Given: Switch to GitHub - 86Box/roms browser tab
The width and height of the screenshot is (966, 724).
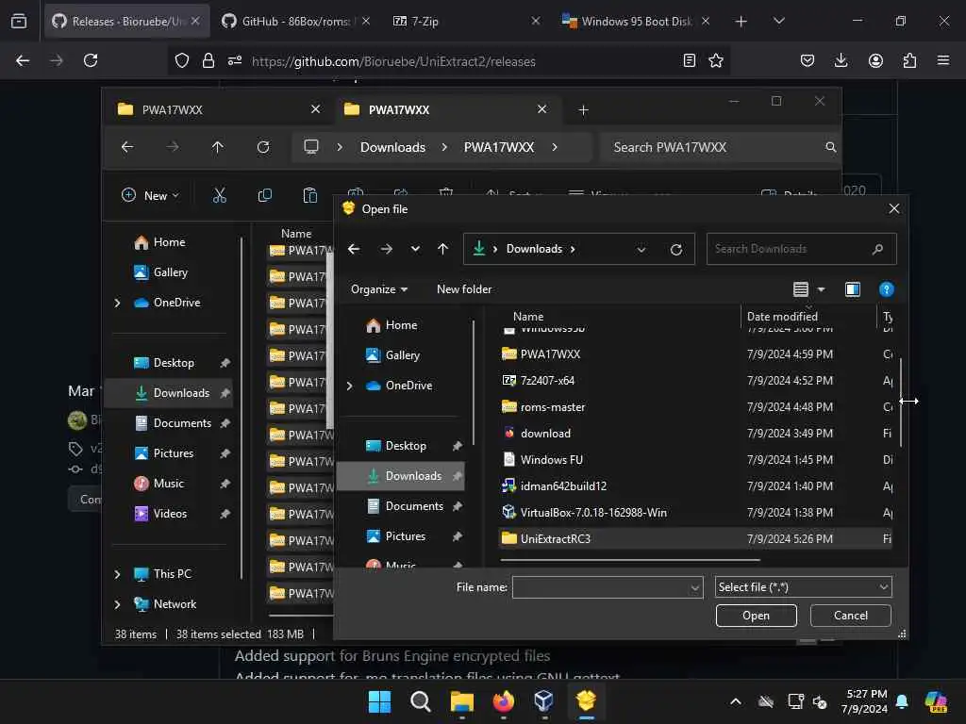Looking at the screenshot, I should click(x=295, y=21).
